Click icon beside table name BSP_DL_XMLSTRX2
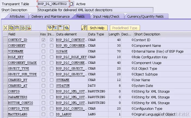This screenshot has width=191, height=118. (x=72, y=4)
